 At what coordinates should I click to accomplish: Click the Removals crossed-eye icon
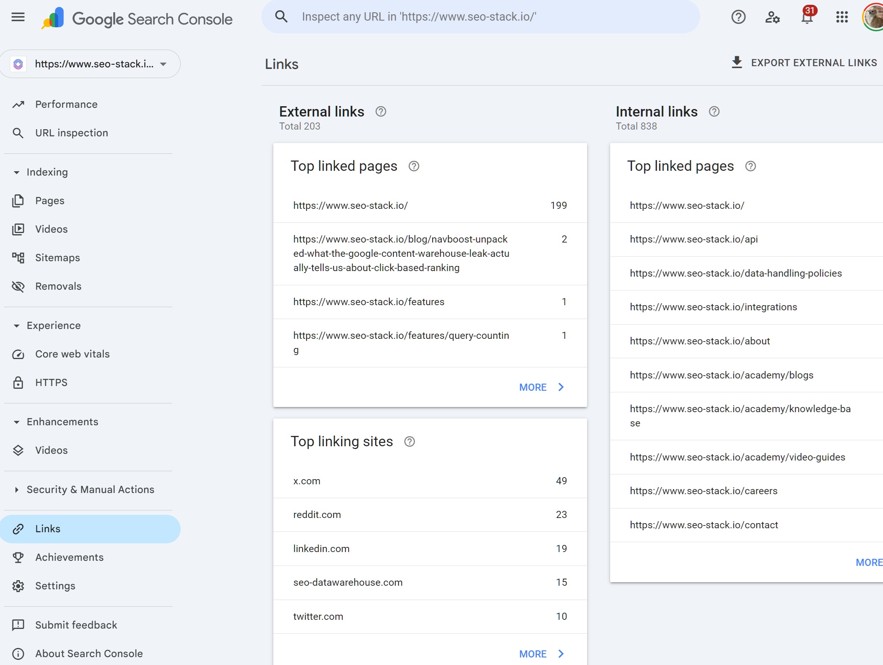(18, 286)
